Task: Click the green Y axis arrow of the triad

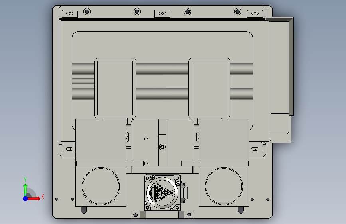Action: [x=25, y=190]
